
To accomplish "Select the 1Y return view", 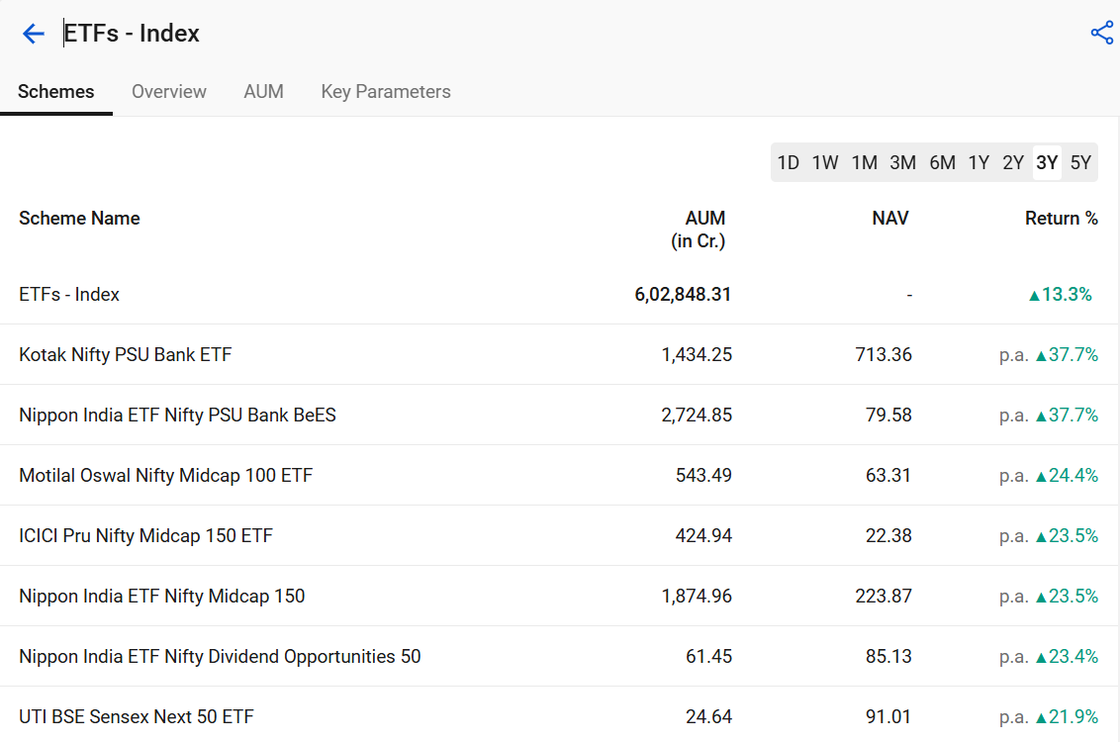I will (979, 161).
